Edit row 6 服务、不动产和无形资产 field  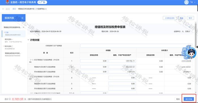tap(122, 89)
